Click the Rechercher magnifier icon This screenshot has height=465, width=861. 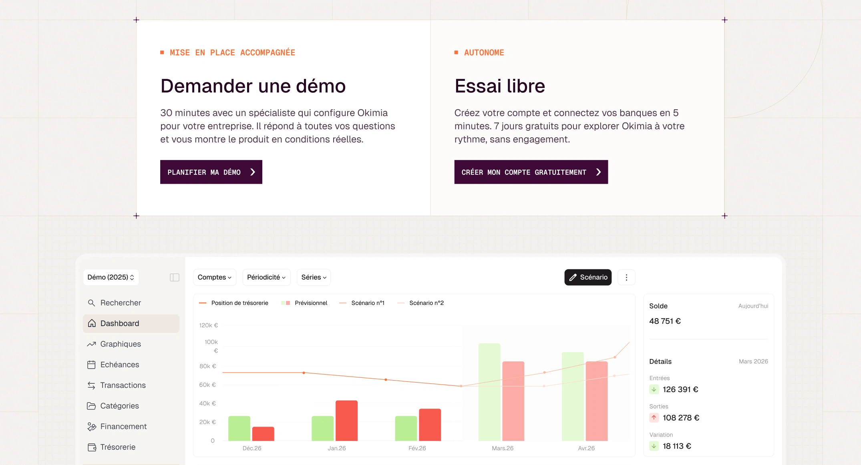[x=91, y=303]
